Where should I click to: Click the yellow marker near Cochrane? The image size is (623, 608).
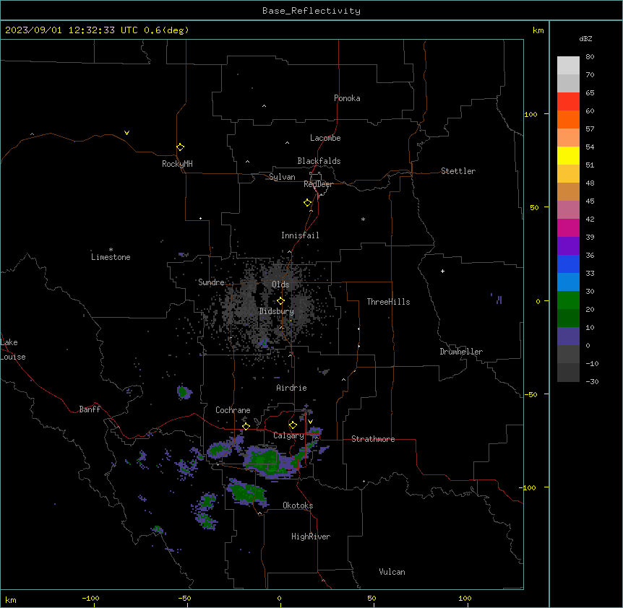tap(246, 426)
